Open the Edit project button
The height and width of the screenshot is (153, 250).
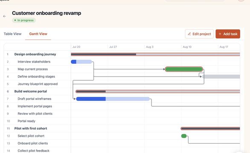(199, 34)
